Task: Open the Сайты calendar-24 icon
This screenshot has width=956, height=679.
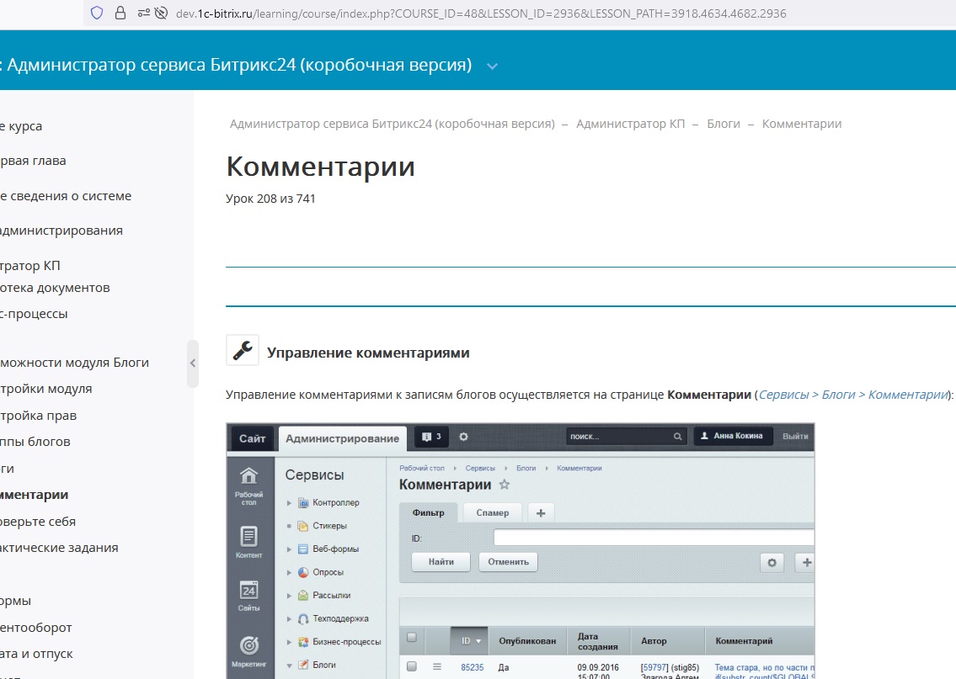Action: click(248, 596)
